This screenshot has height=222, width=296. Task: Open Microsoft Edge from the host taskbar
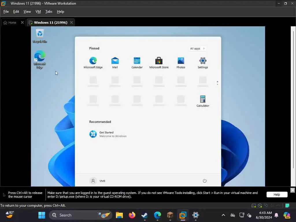[157, 215]
